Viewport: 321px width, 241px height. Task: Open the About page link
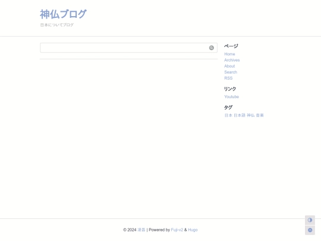pyautogui.click(x=229, y=66)
